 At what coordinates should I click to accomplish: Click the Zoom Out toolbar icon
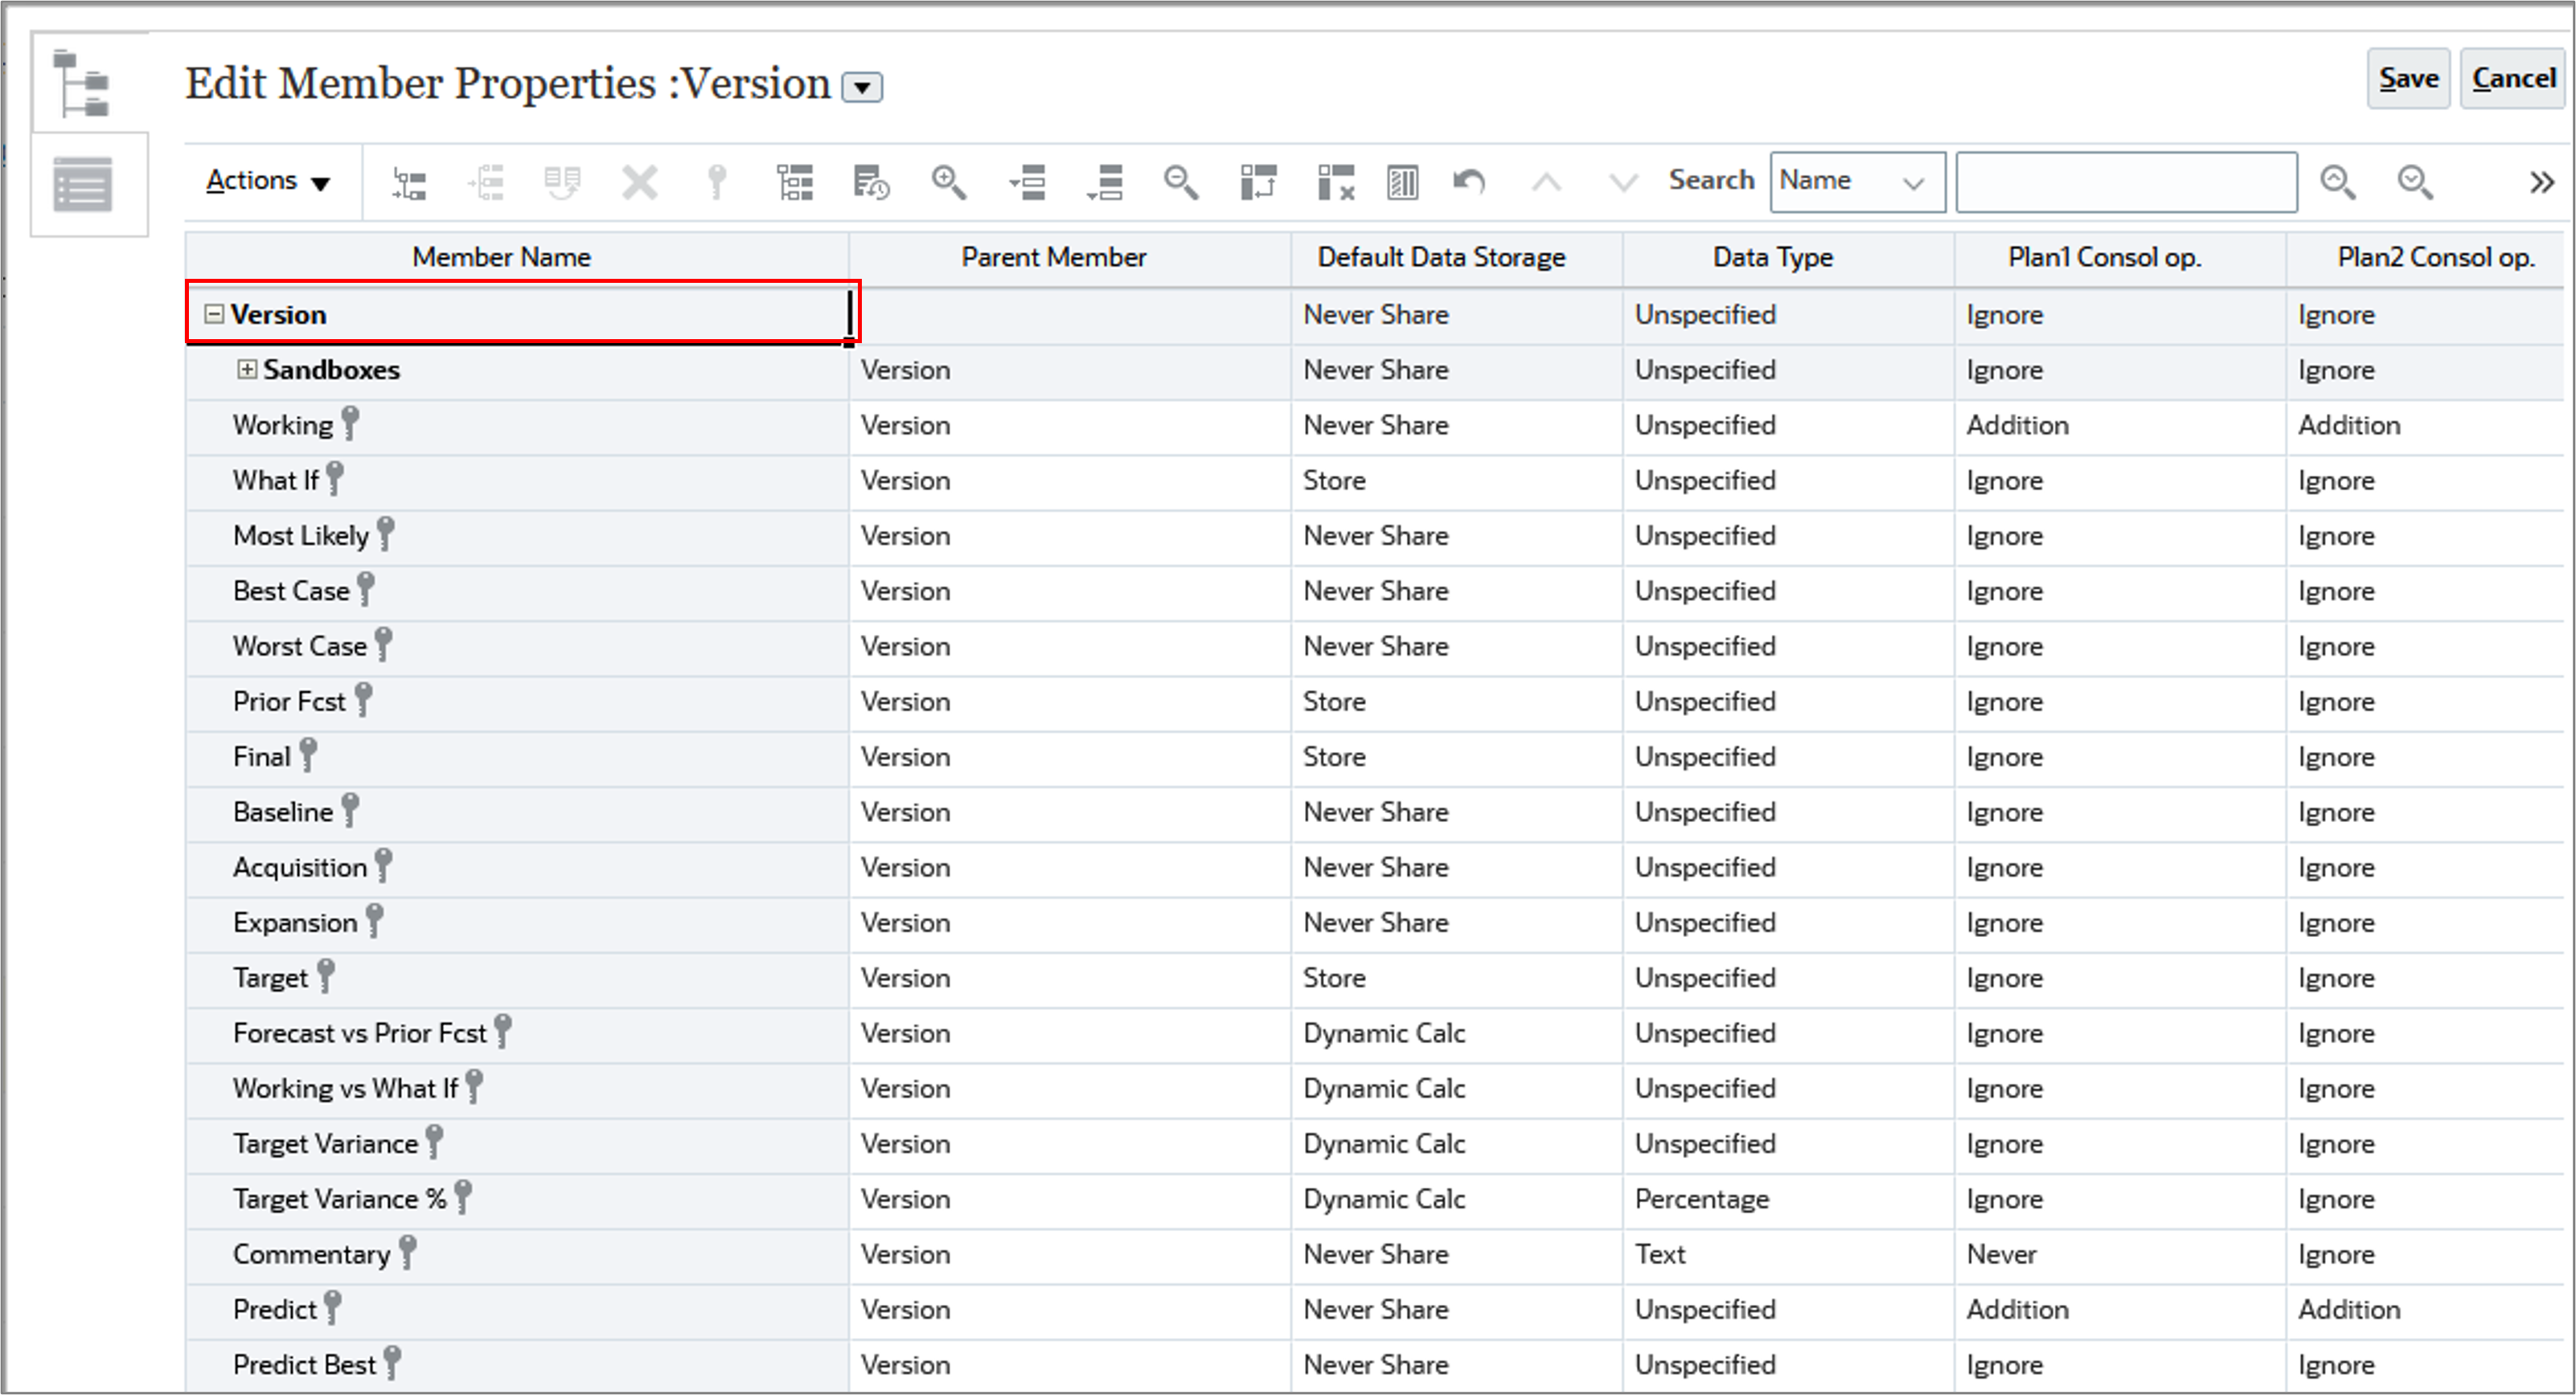1180,182
